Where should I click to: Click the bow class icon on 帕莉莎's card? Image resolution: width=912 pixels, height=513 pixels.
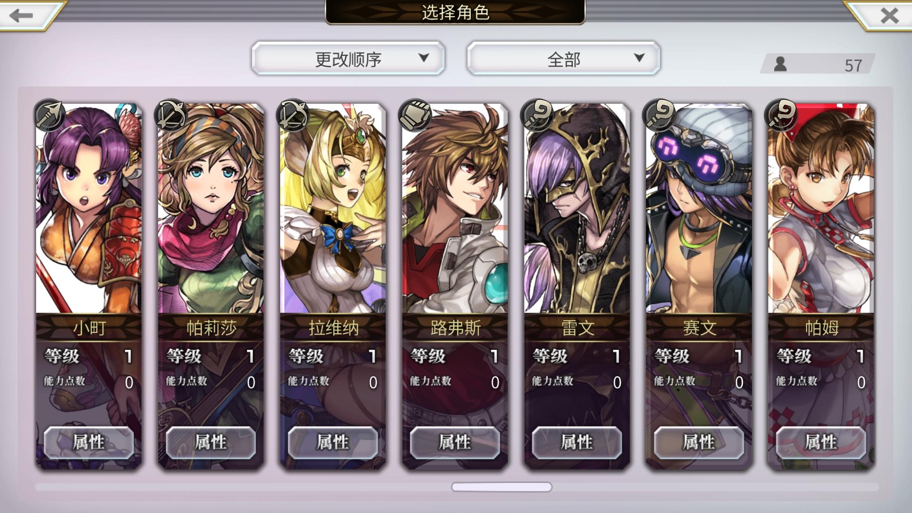click(171, 115)
